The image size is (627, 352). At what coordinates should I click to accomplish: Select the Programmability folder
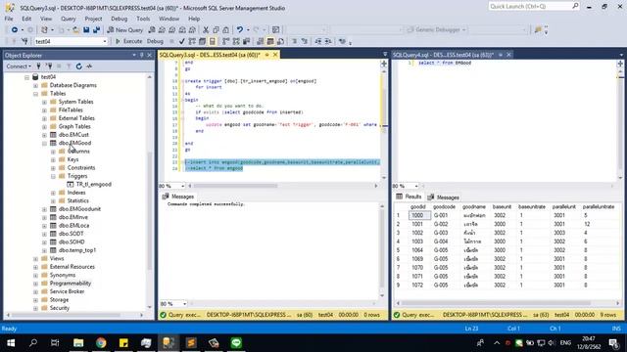pyautogui.click(x=70, y=284)
